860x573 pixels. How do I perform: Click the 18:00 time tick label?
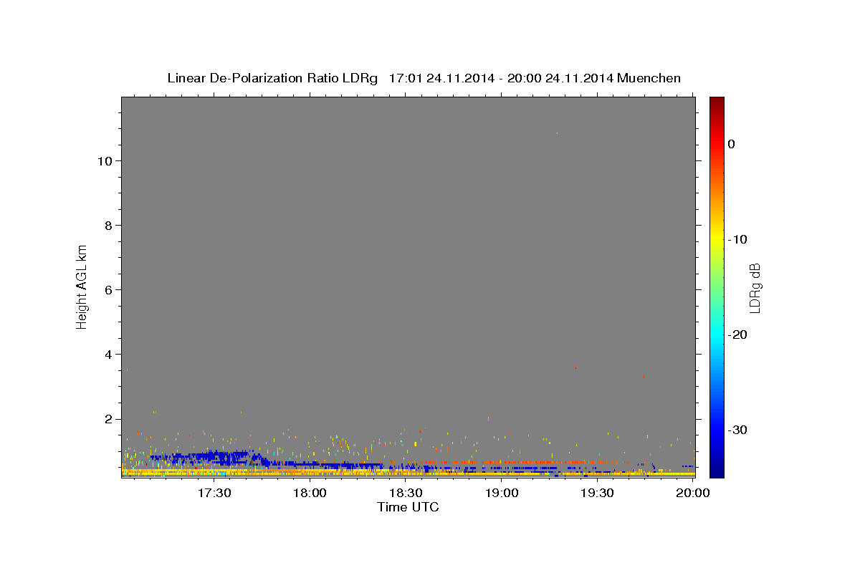pos(310,493)
